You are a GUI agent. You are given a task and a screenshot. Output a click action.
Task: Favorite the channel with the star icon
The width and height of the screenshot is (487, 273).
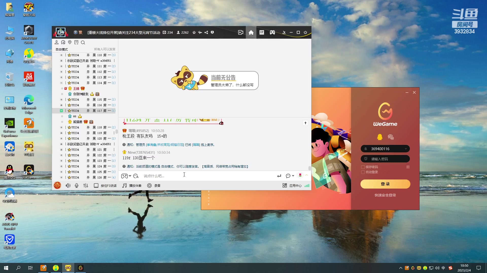point(194,32)
